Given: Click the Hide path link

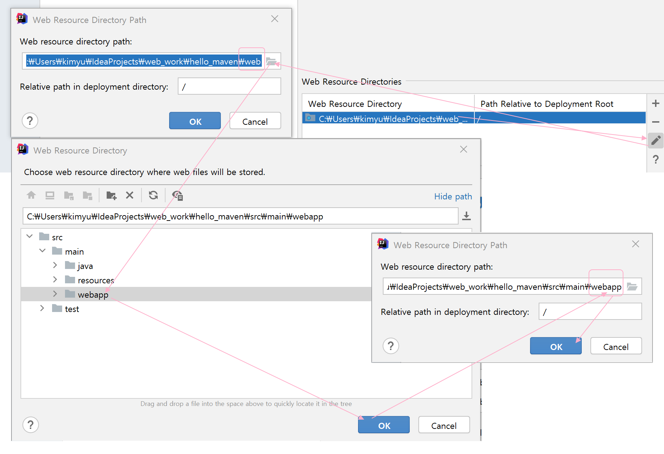Looking at the screenshot, I should (453, 197).
